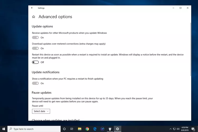Click the lightbulb tips icon in taskbar
Image resolution: width=198 pixels, height=132 pixels.
pyautogui.click(x=110, y=129)
